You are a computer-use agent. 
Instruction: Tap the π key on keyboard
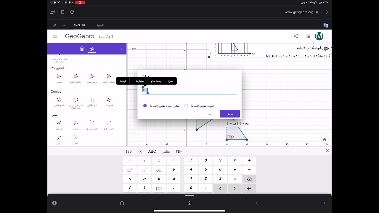point(174,161)
